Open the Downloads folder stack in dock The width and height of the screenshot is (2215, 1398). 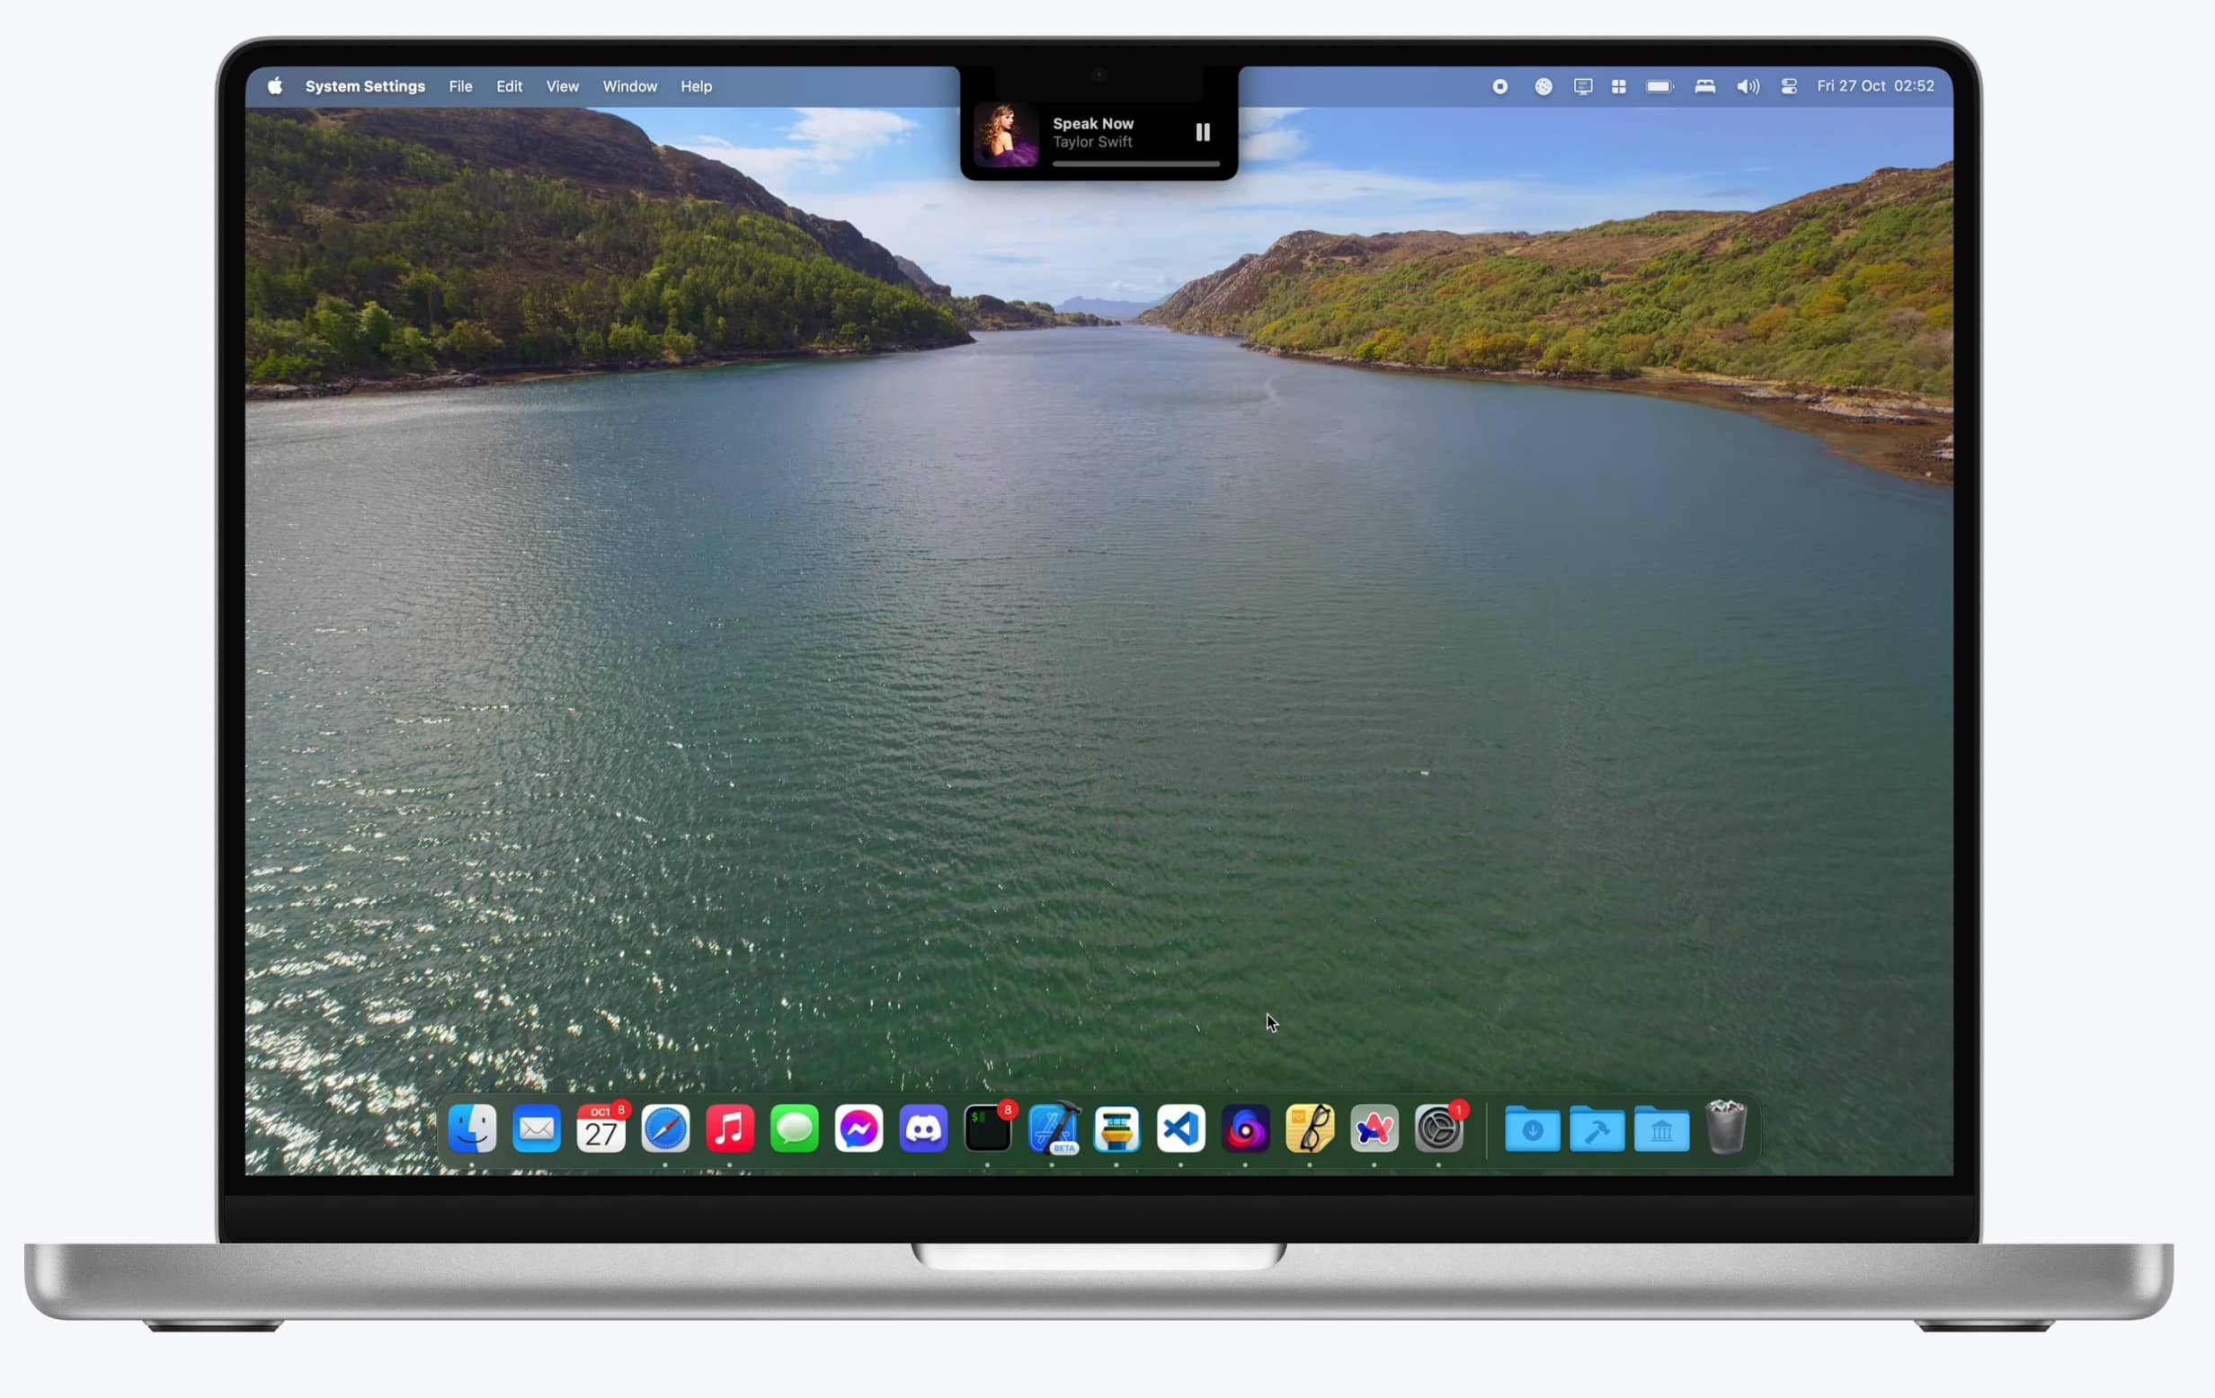click(x=1532, y=1129)
